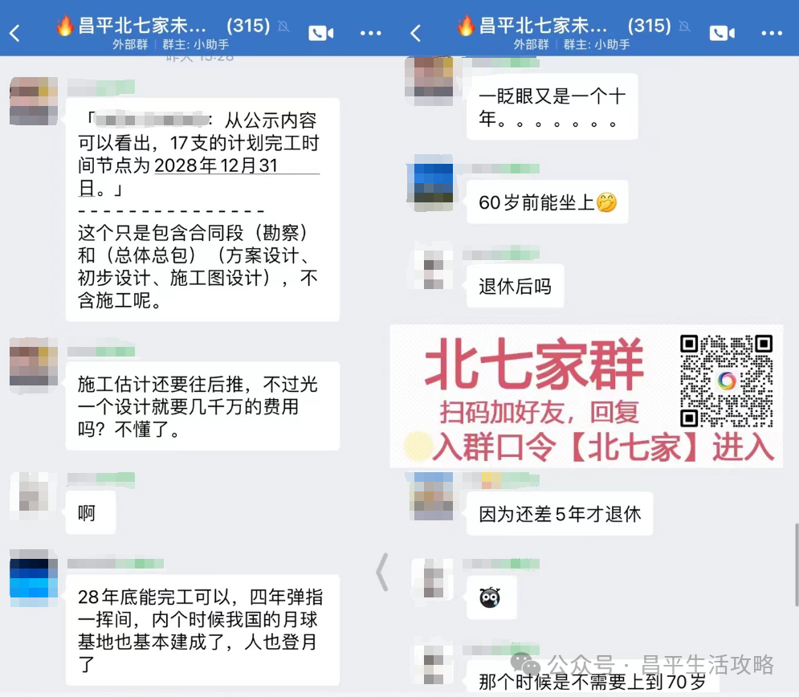Open the left group title 昌平北七家未...

[x=142, y=26]
